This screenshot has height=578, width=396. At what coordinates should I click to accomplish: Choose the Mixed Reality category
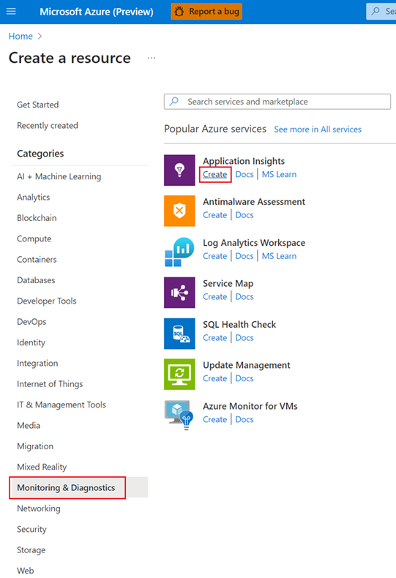click(42, 467)
